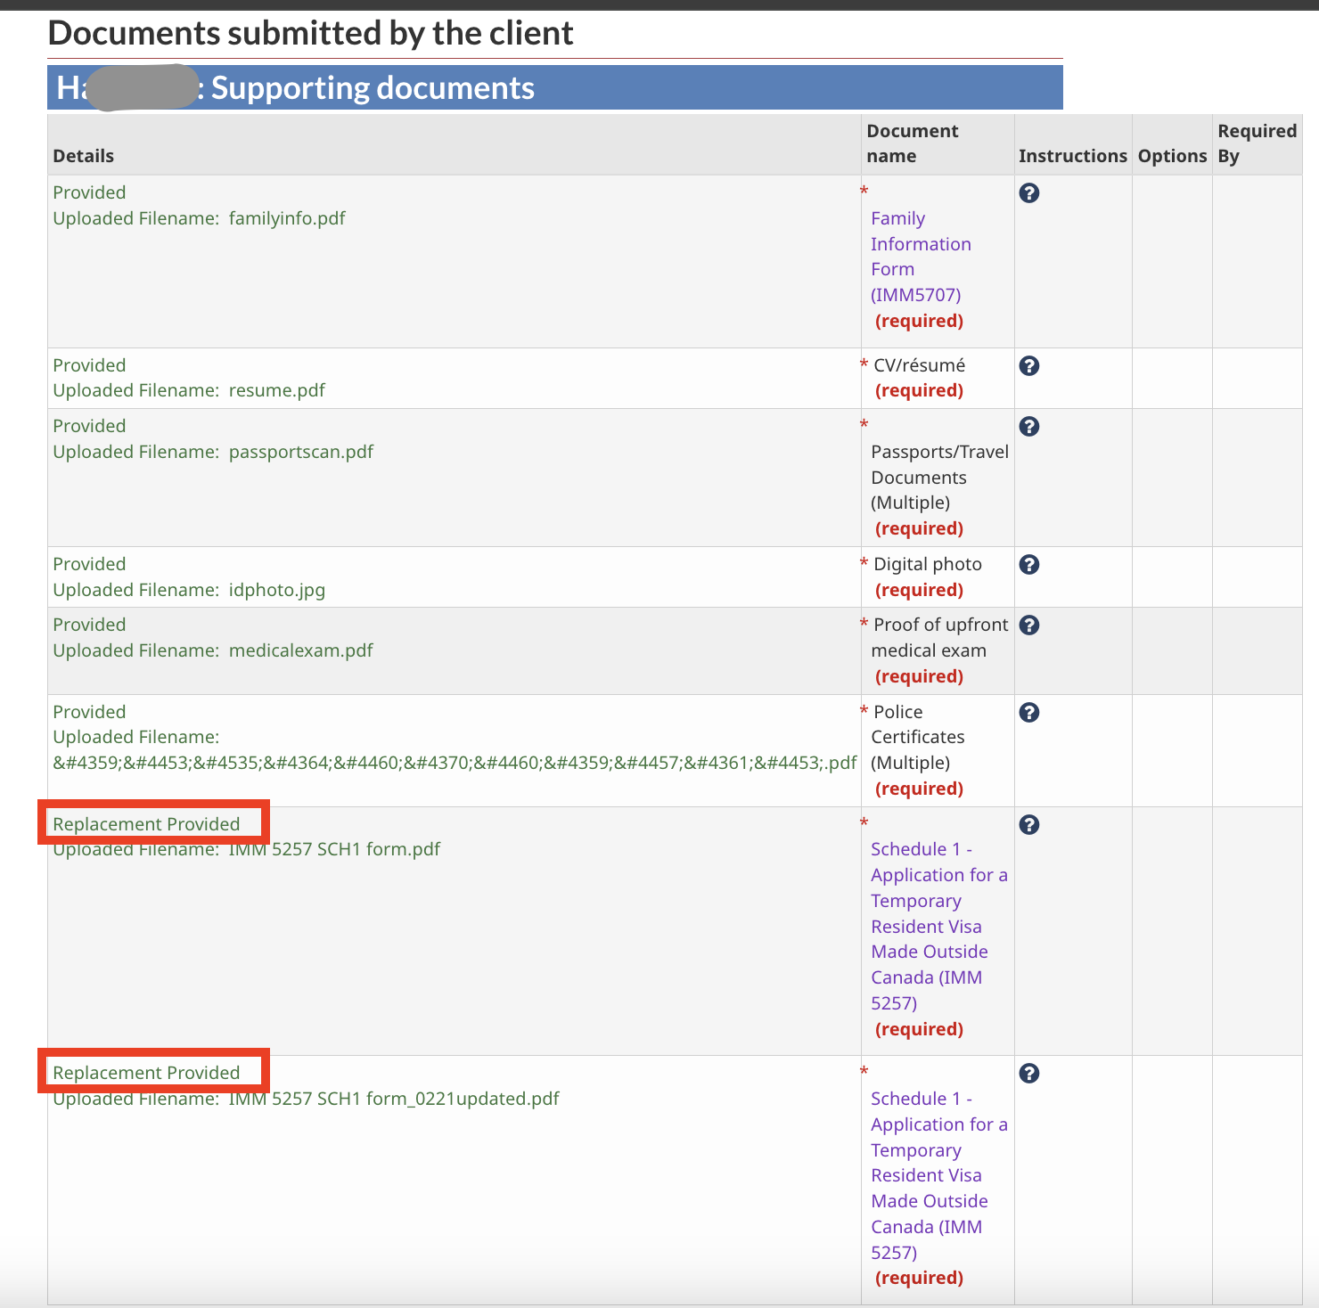This screenshot has height=1308, width=1319.
Task: Select the familyinfo.pdf filename text
Action: (x=287, y=218)
